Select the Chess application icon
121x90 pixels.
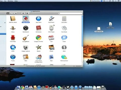point(13,28)
